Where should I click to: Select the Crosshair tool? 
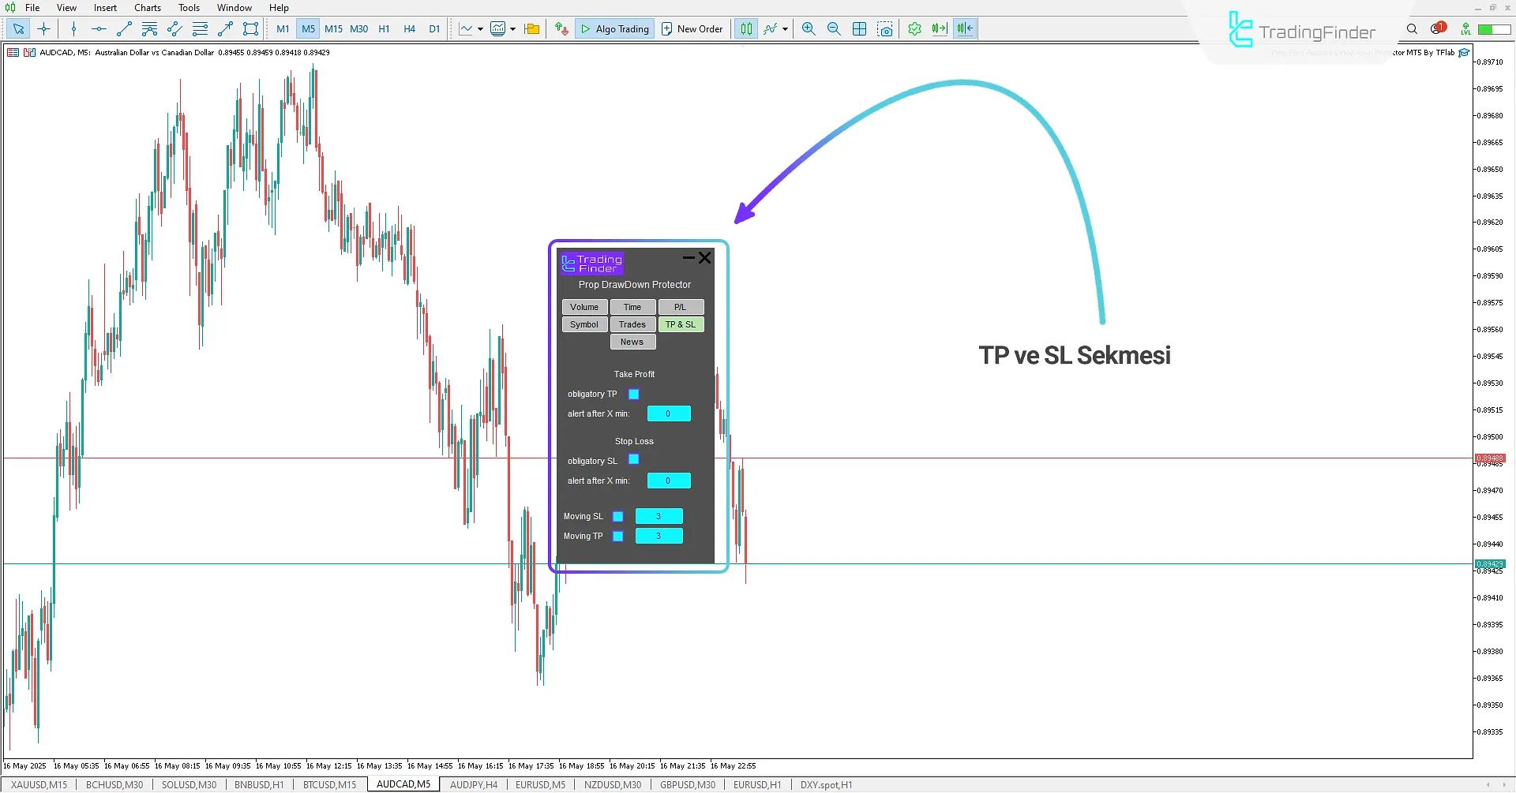43,28
